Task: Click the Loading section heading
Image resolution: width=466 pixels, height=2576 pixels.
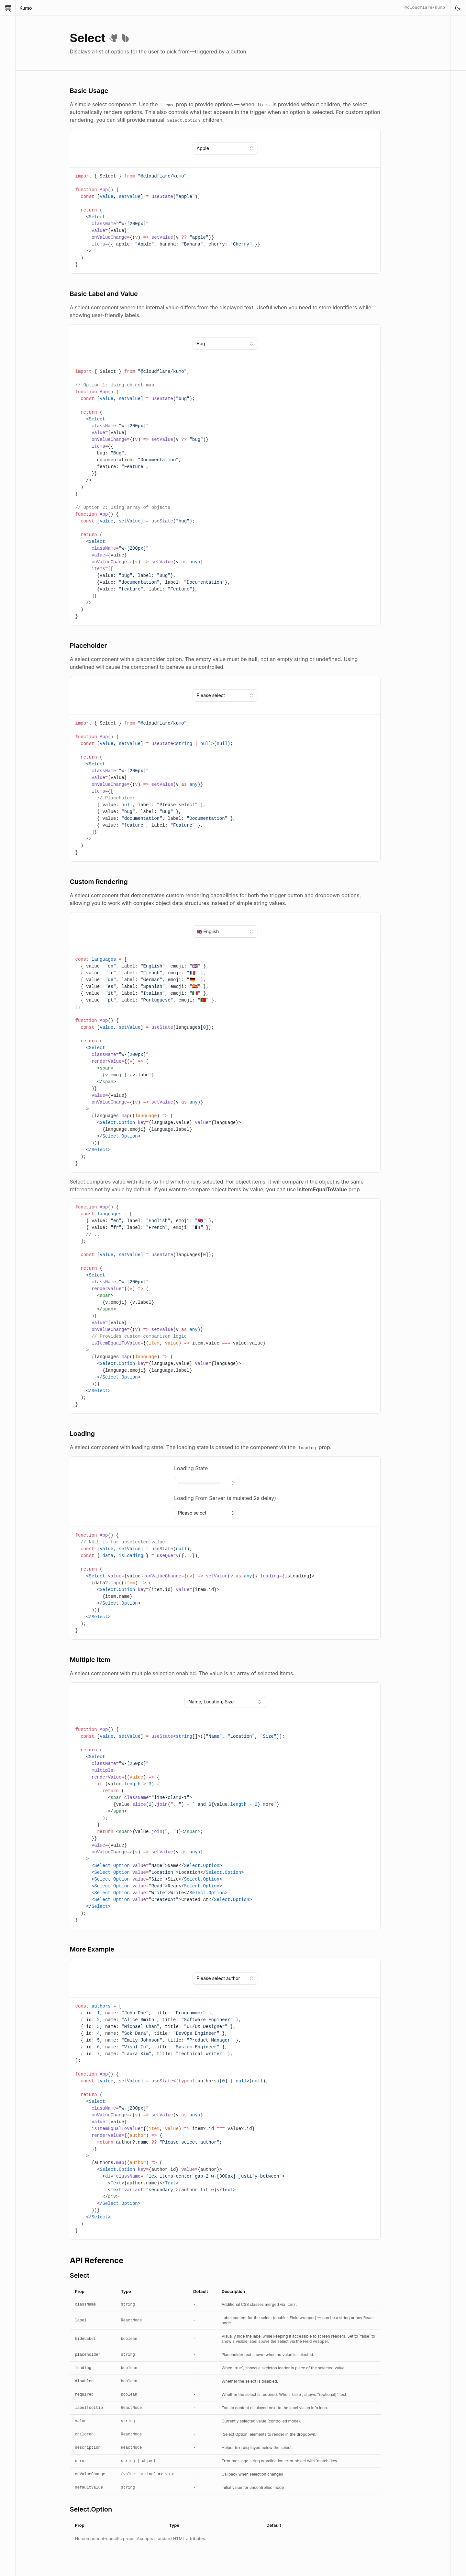Action: pos(82,1434)
